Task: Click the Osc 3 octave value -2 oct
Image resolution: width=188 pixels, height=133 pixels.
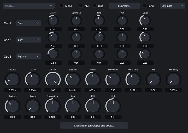Action: click(53, 63)
